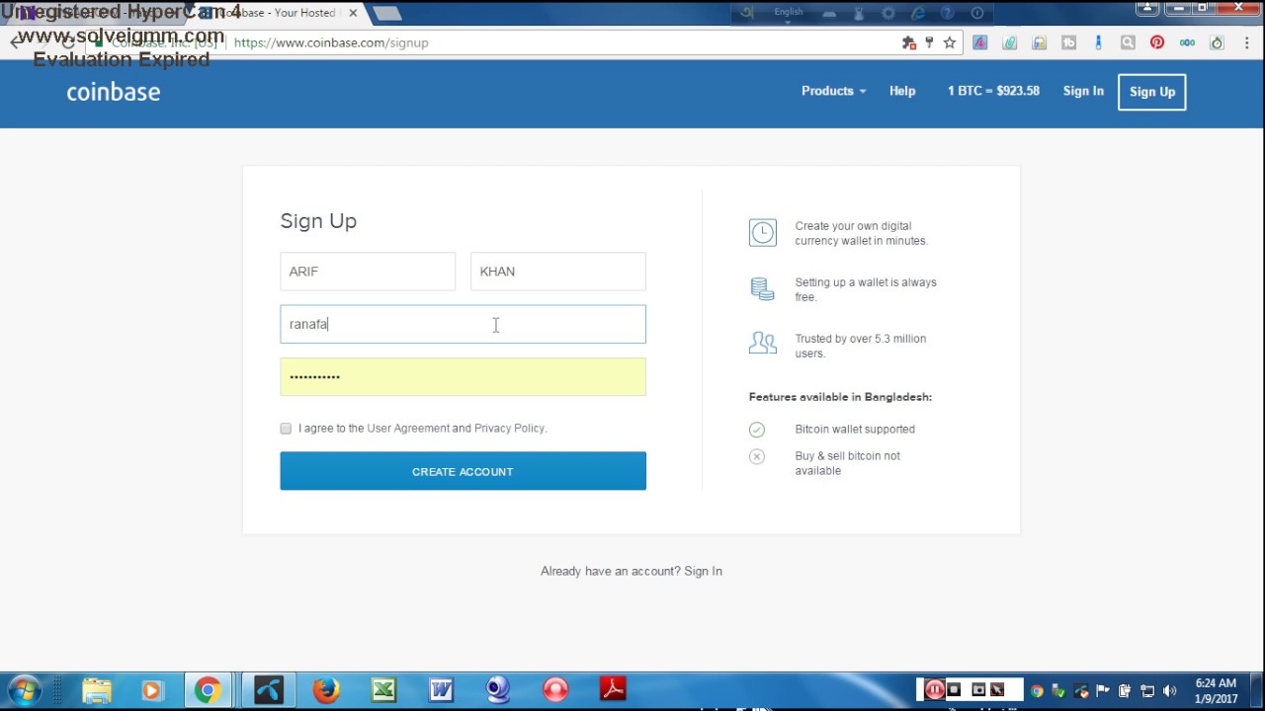Tick the User Agreement checkbox

tap(286, 429)
